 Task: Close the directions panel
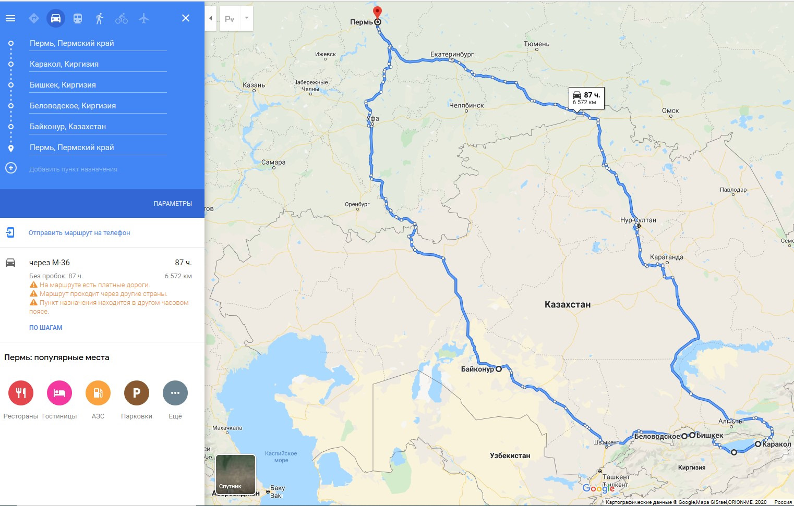186,18
